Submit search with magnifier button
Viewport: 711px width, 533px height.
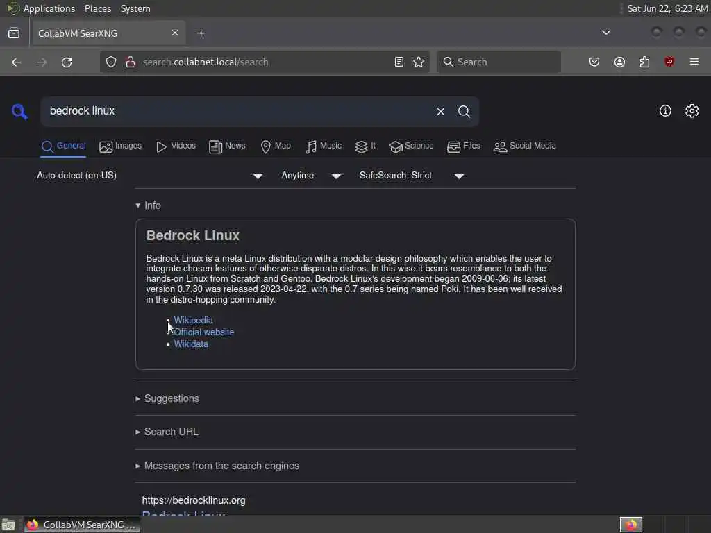click(x=464, y=112)
